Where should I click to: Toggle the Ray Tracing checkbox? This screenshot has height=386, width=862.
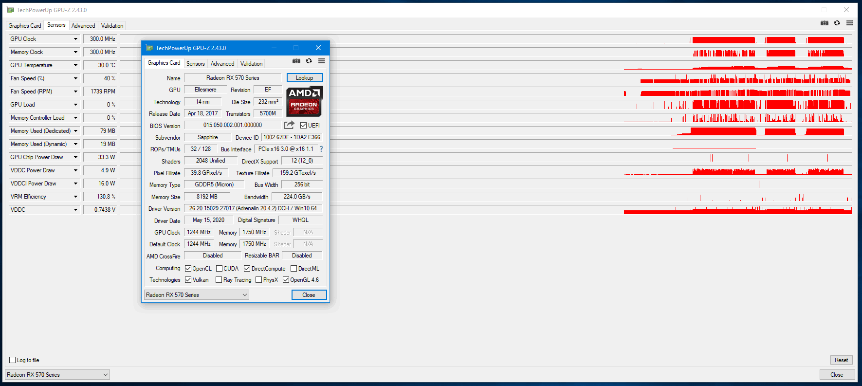click(x=219, y=280)
